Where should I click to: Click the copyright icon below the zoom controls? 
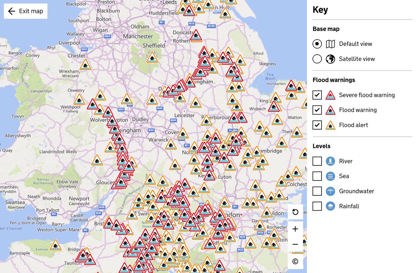click(295, 261)
